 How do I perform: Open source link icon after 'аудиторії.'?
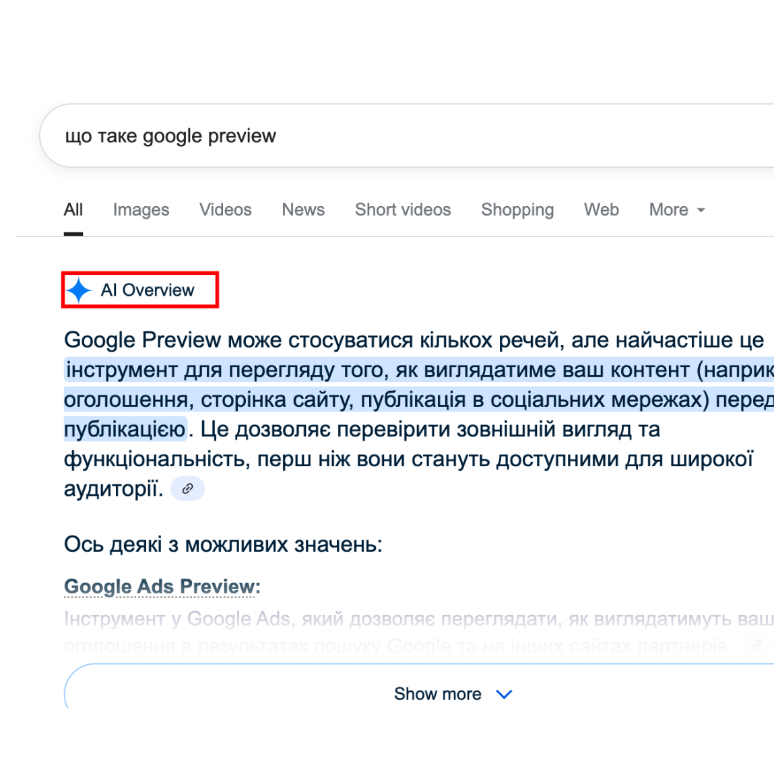click(x=187, y=488)
